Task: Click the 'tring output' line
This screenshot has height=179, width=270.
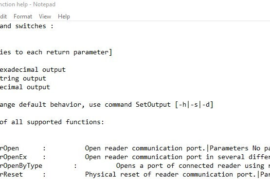Action: pos(23,79)
